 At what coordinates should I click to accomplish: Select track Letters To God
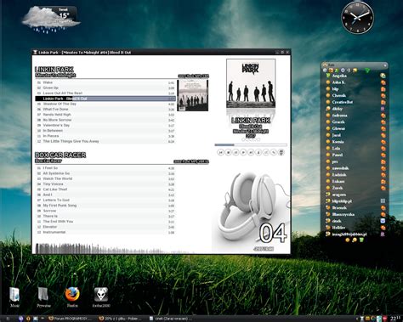pos(105,201)
